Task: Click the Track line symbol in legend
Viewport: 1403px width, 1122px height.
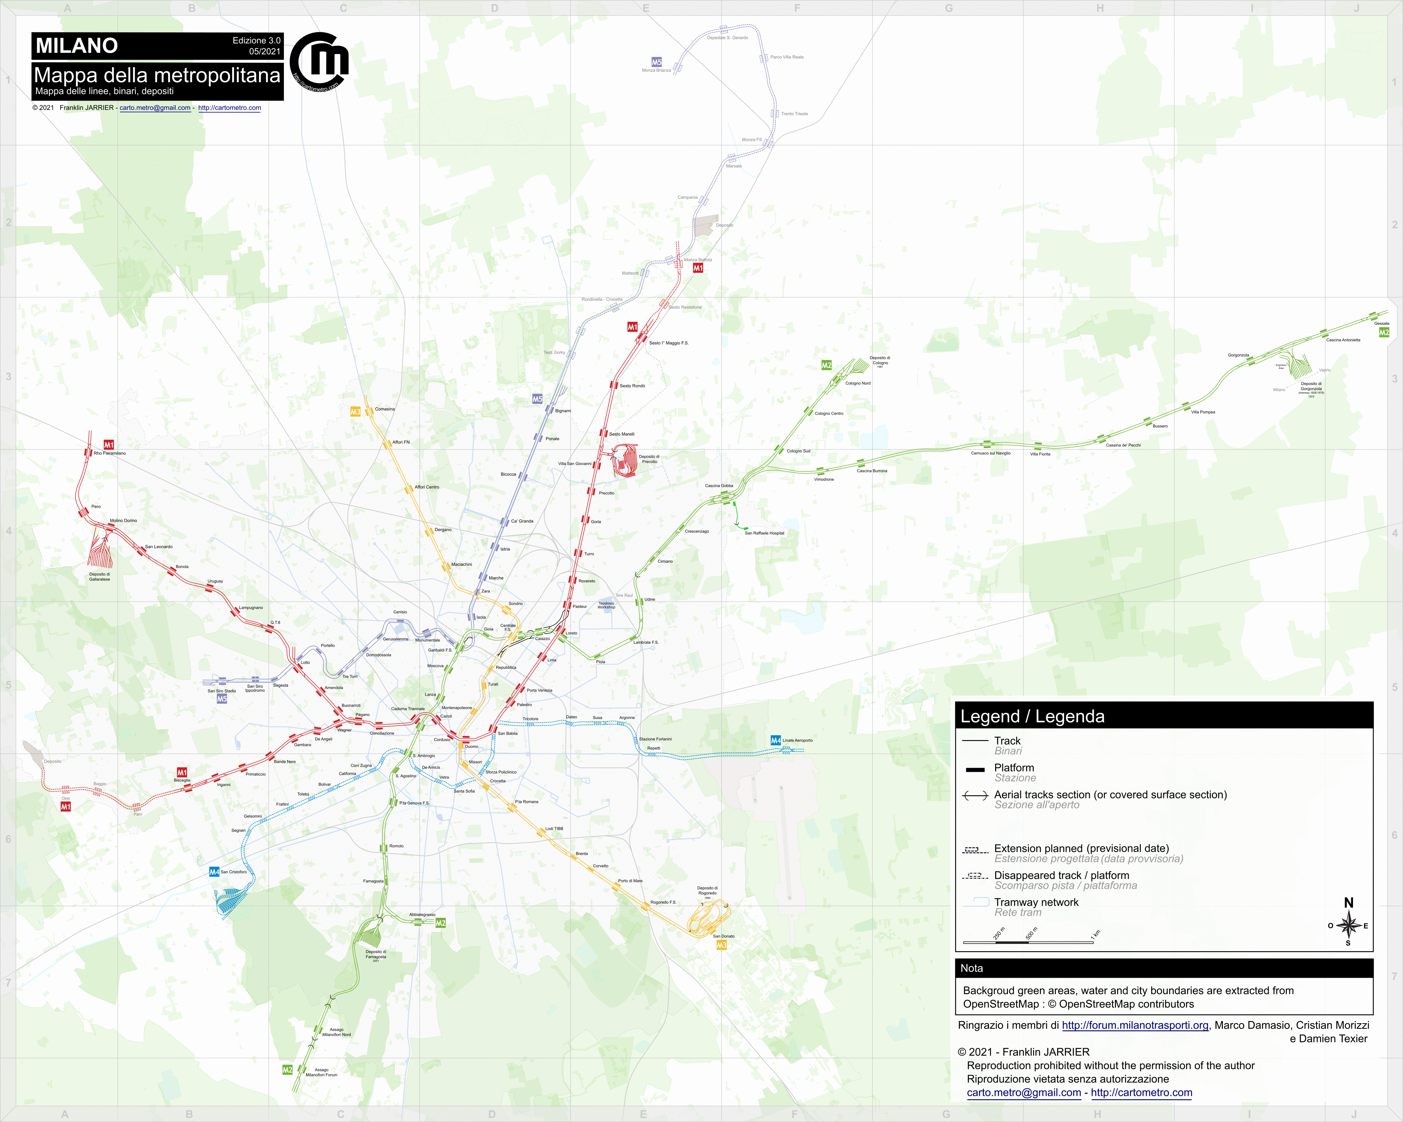Action: 975,741
